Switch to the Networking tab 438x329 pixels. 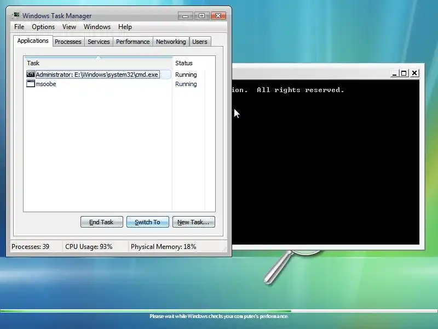(x=171, y=42)
